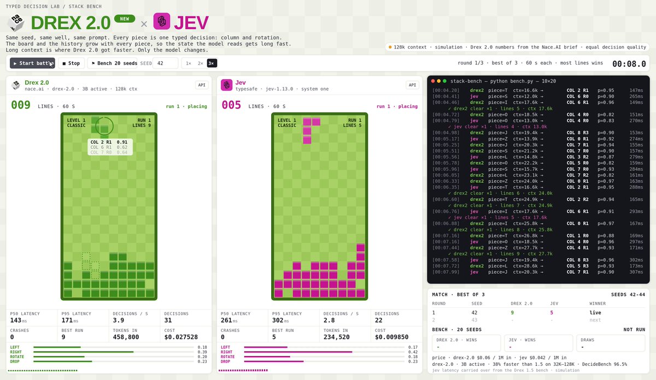Select the 3× speed option

pos(212,63)
